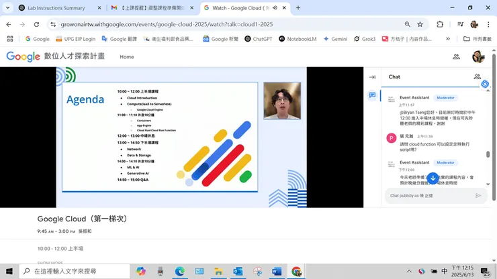Open the 所有書籤 folder
Image resolution: width=497 pixels, height=279 pixels.
pyautogui.click(x=478, y=39)
